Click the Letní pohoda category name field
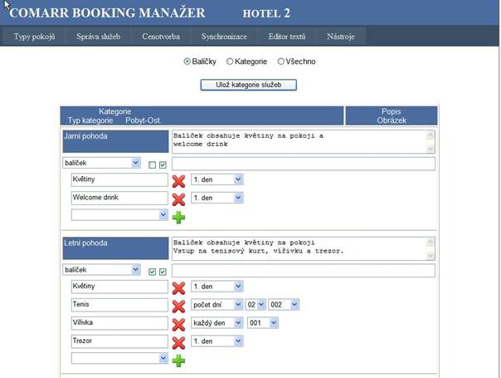Viewport: 501px width, 378px height. tap(115, 248)
